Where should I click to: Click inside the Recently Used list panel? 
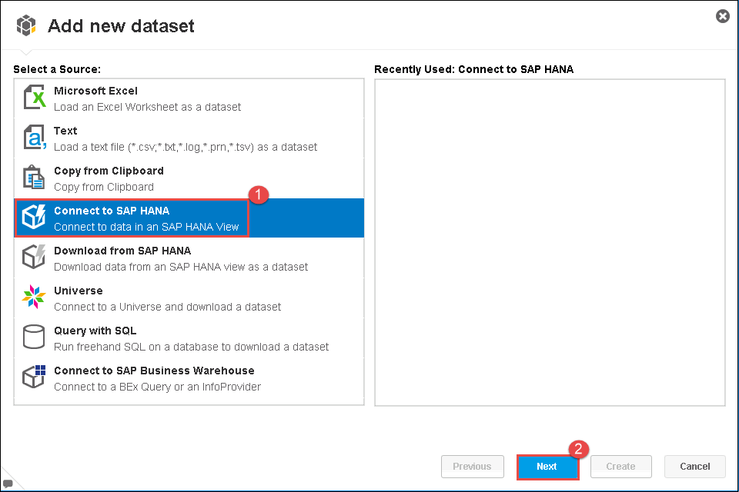(x=550, y=242)
